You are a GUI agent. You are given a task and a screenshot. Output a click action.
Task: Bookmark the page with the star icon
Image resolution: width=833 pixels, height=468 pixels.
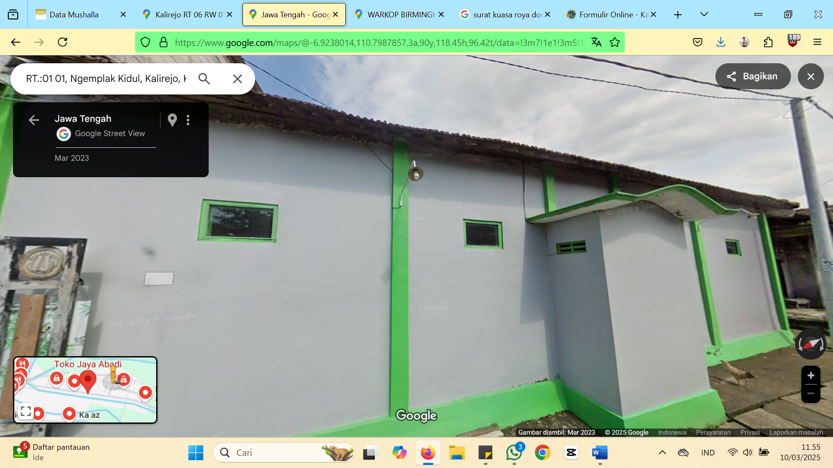[x=614, y=42]
